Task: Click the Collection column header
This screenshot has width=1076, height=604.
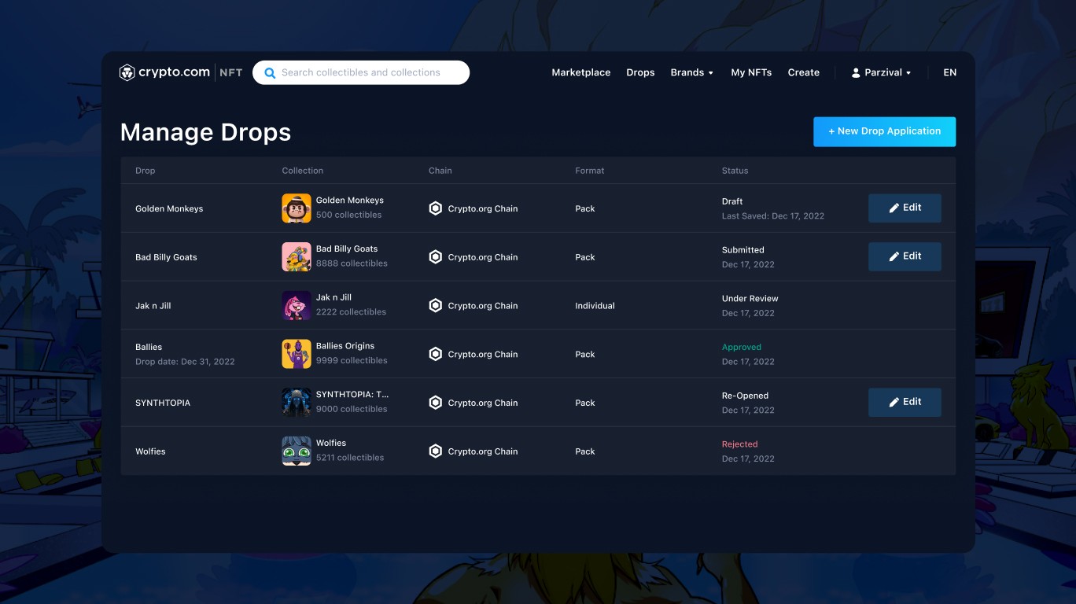Action: tap(303, 171)
